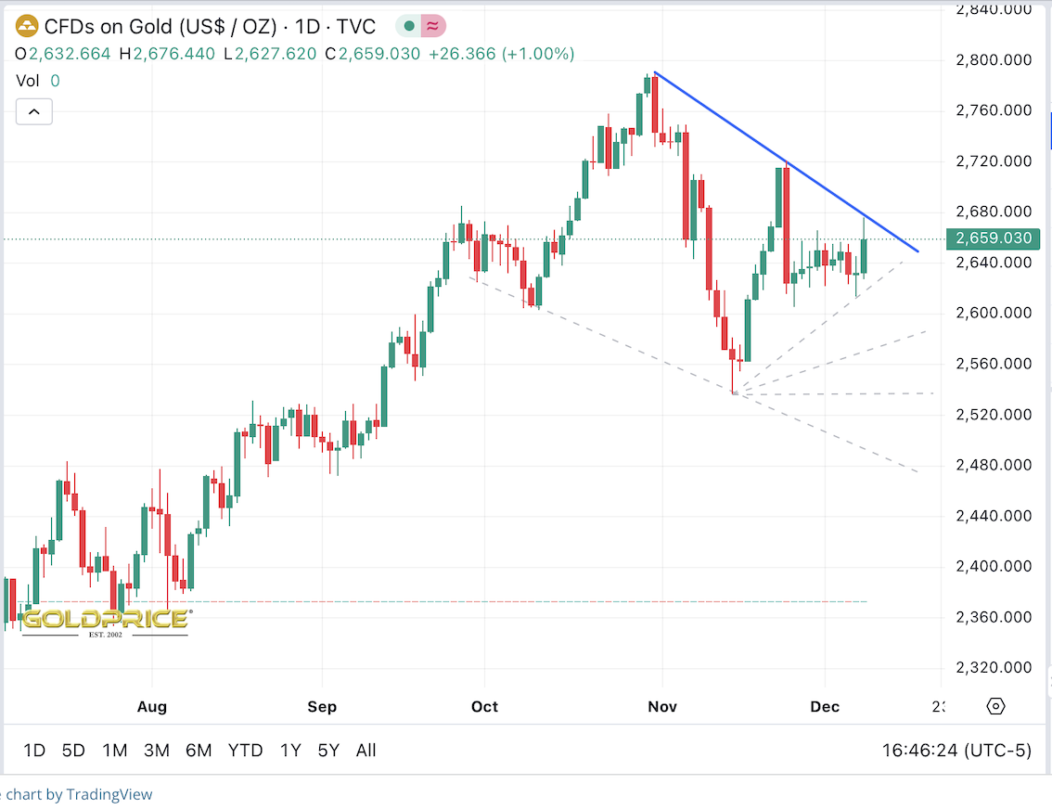Click the gold symbol logo icon

pos(28,25)
